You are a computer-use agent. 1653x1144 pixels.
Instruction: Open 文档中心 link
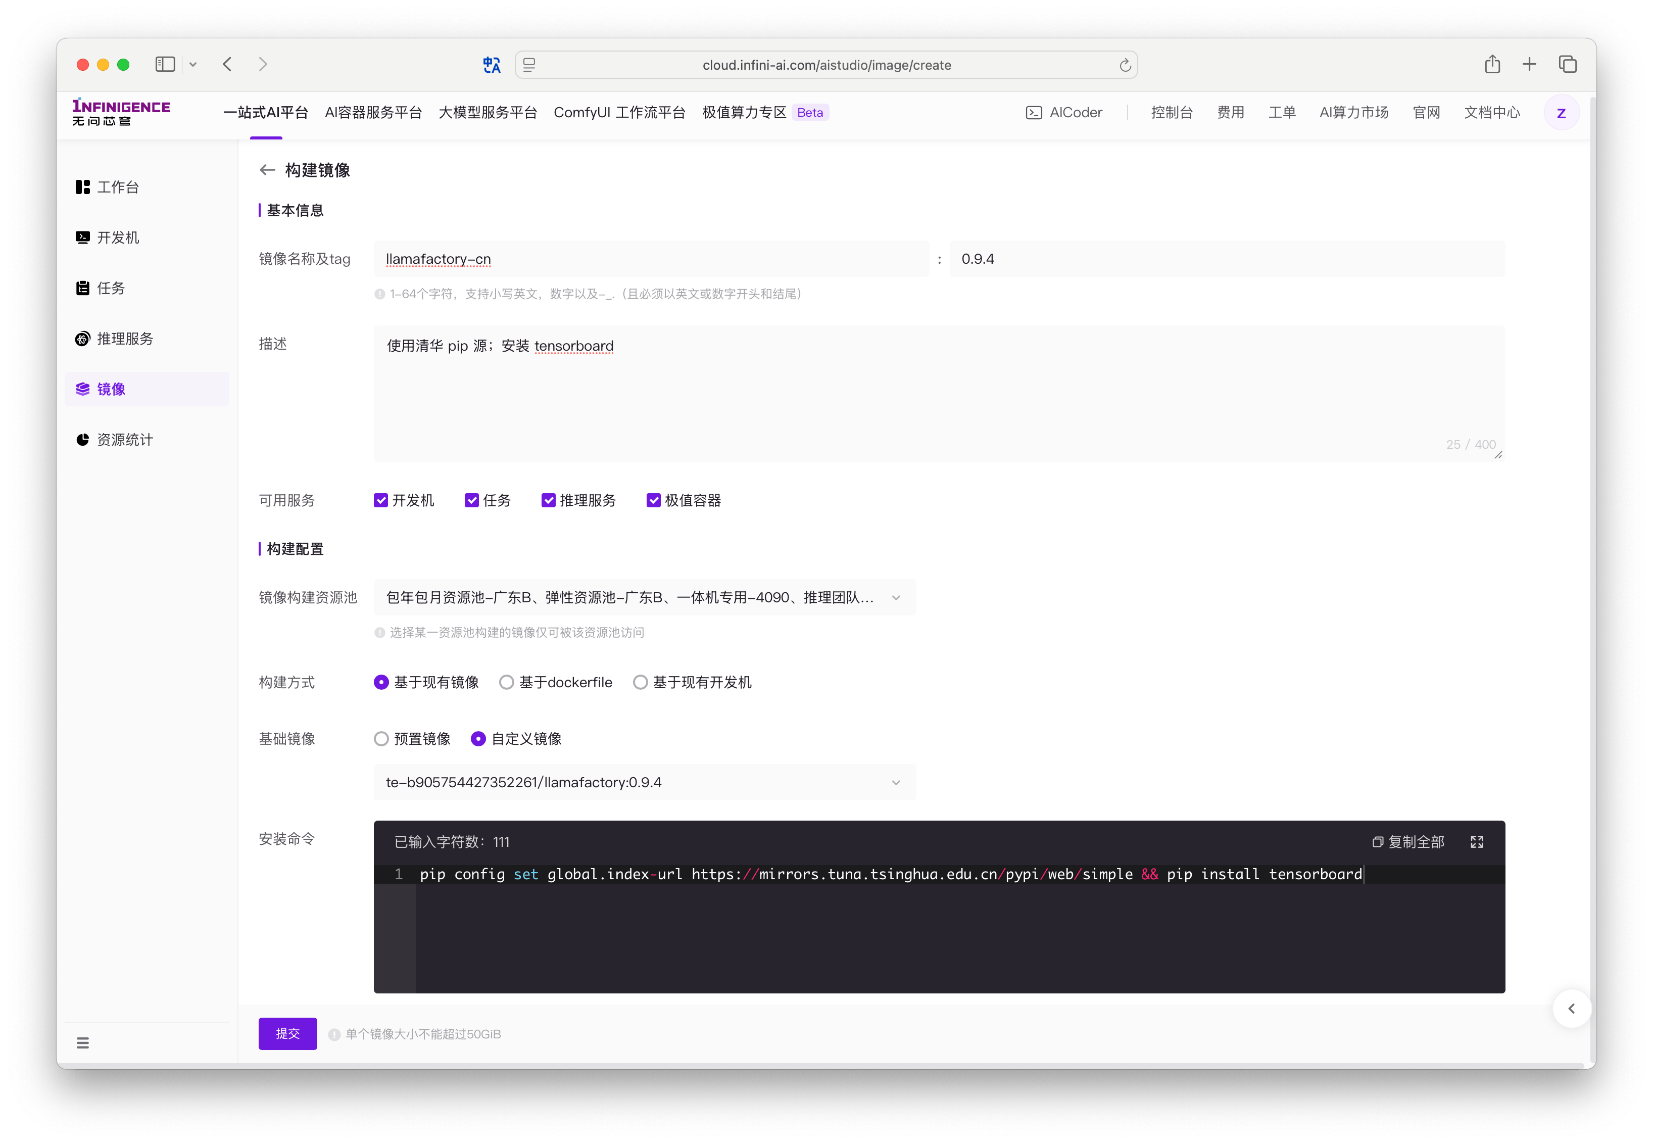(1492, 113)
